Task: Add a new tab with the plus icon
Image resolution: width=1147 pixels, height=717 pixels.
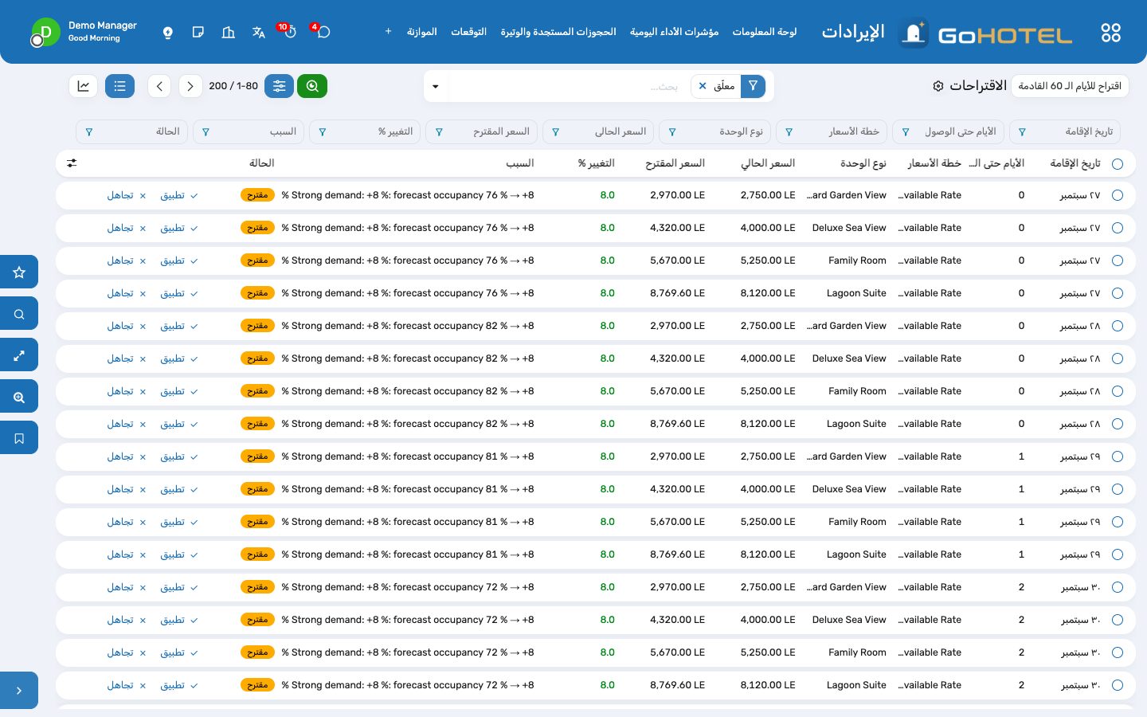Action: point(388,32)
